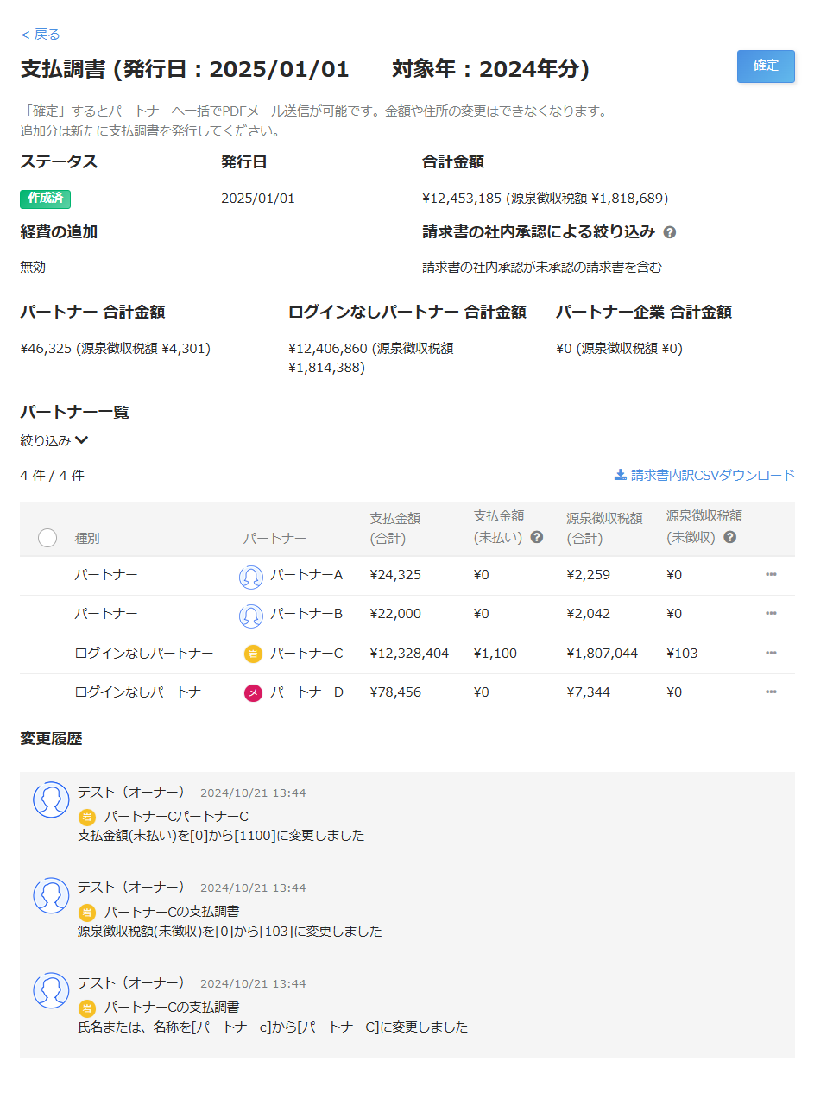Click the red パートナーD avatar icon
Screen dimensions: 814x1093
pyautogui.click(x=252, y=692)
